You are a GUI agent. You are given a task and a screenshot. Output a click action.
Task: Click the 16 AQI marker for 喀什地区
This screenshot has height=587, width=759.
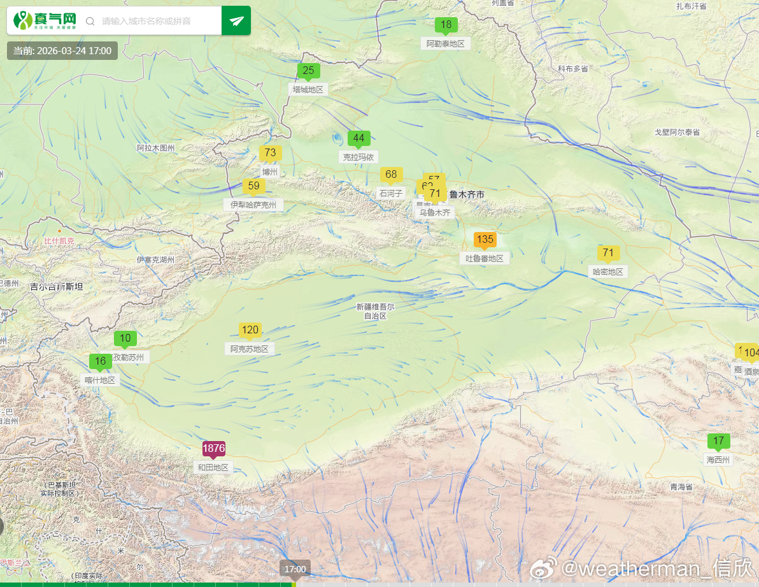(100, 361)
